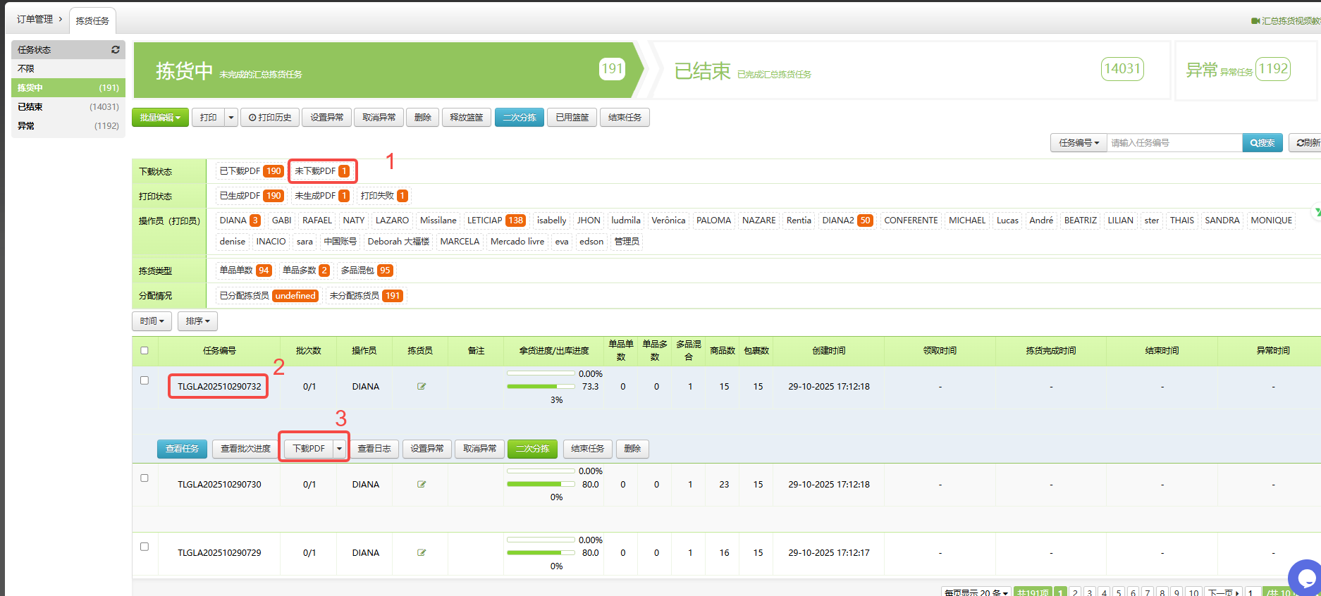Check the box for task TLGLA202510290732

click(145, 380)
